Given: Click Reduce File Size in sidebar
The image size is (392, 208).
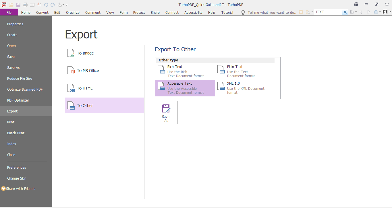Looking at the screenshot, I should 20,78.
